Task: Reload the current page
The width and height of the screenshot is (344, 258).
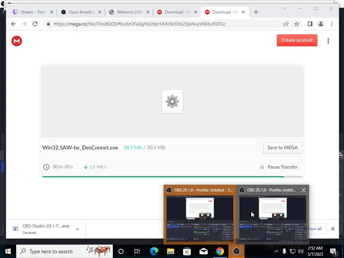Action: pos(35,24)
